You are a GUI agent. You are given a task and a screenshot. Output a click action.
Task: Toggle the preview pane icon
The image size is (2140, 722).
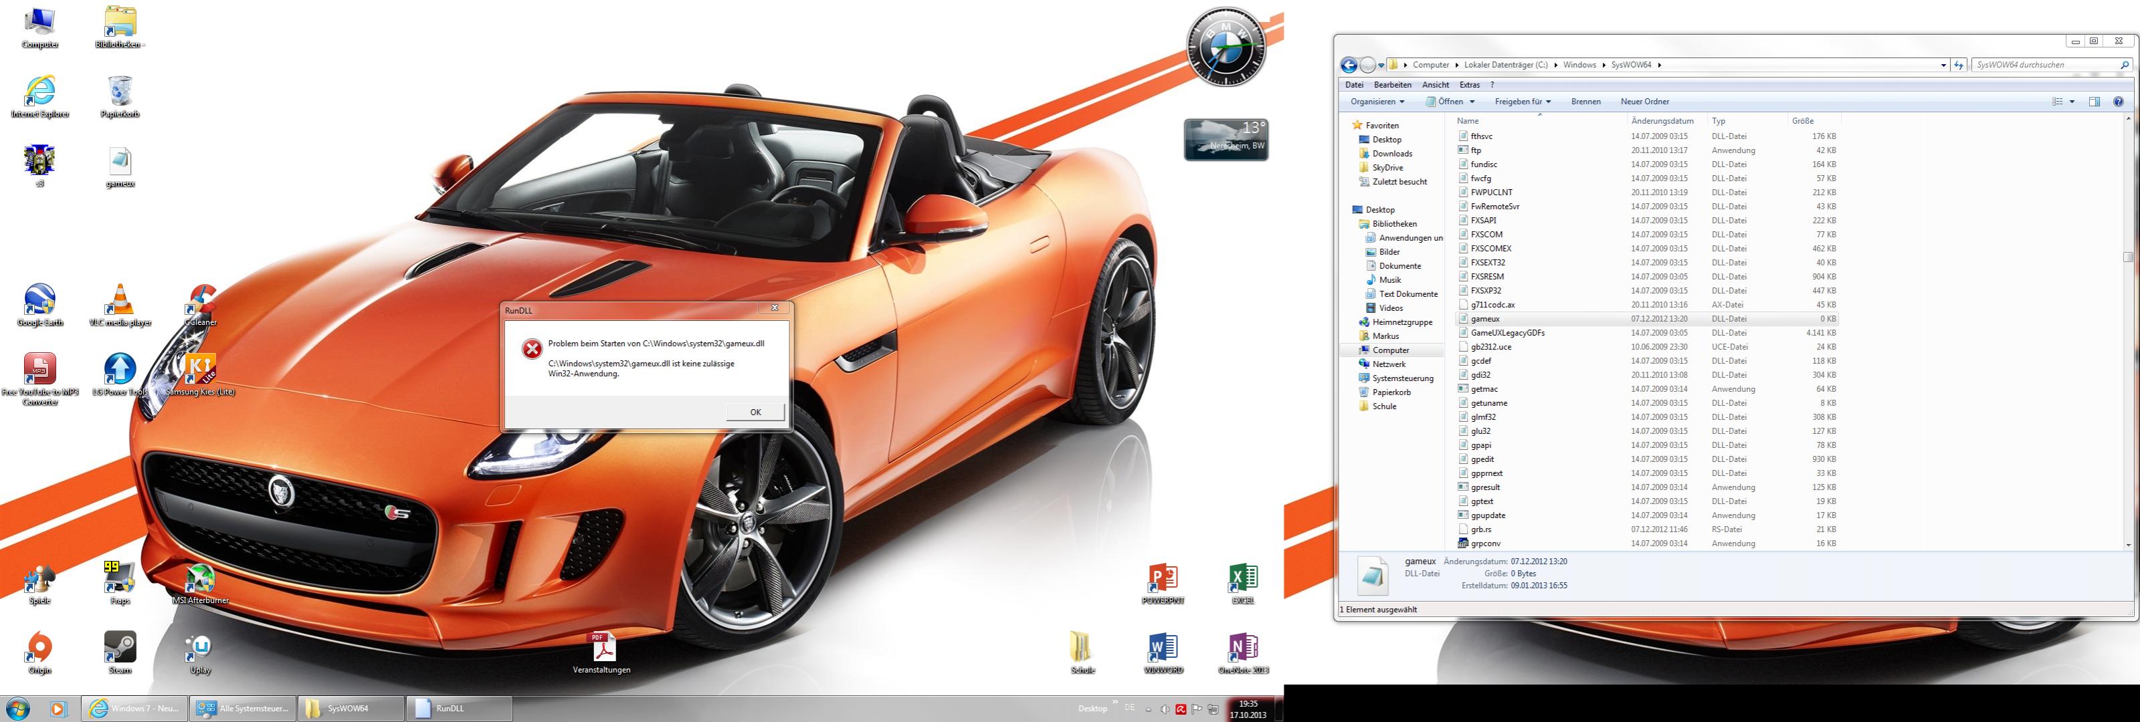[2095, 102]
